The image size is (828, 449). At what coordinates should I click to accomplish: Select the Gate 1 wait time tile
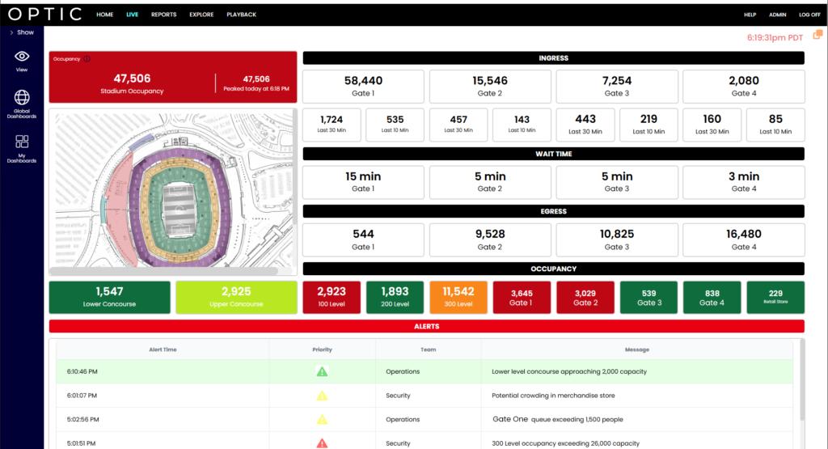coord(363,182)
